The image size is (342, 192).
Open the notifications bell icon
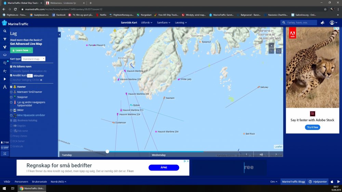tap(323, 23)
